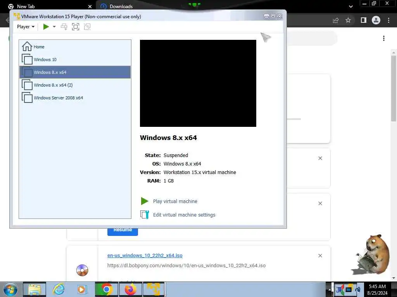Click the wrench settings icon
Screen dimensions: 397x297
[145, 215]
